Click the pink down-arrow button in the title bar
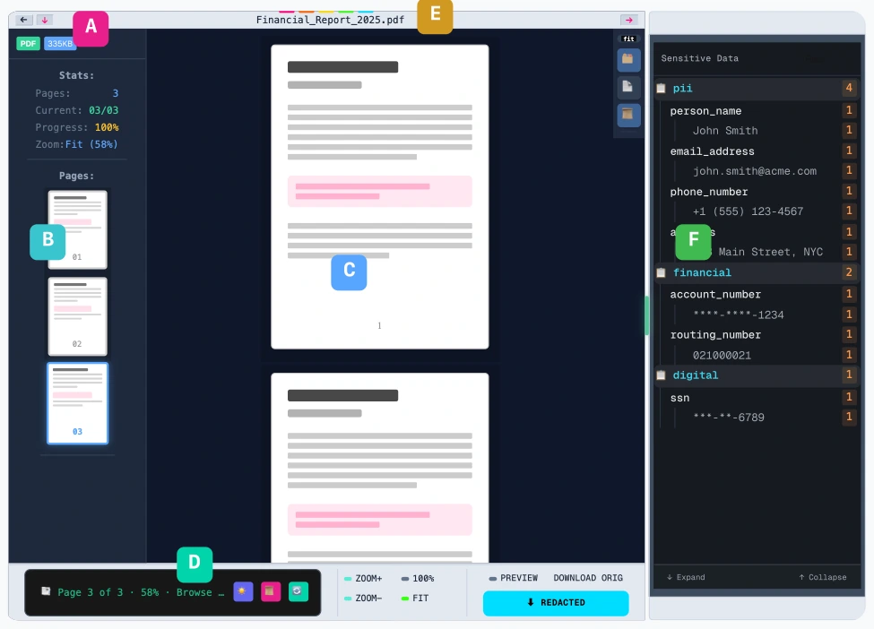The image size is (874, 629). 45,20
